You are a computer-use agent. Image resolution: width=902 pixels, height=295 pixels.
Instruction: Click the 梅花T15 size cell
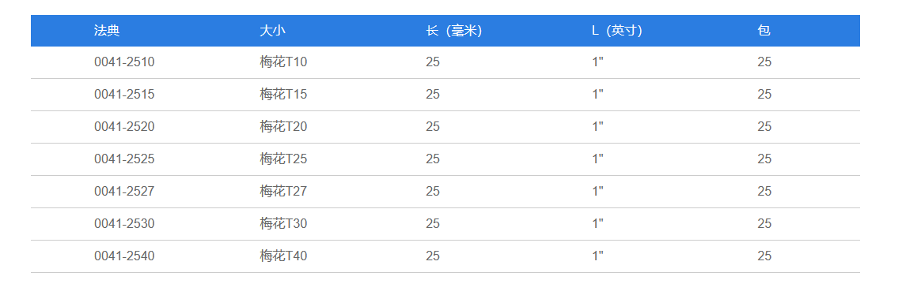tap(283, 94)
